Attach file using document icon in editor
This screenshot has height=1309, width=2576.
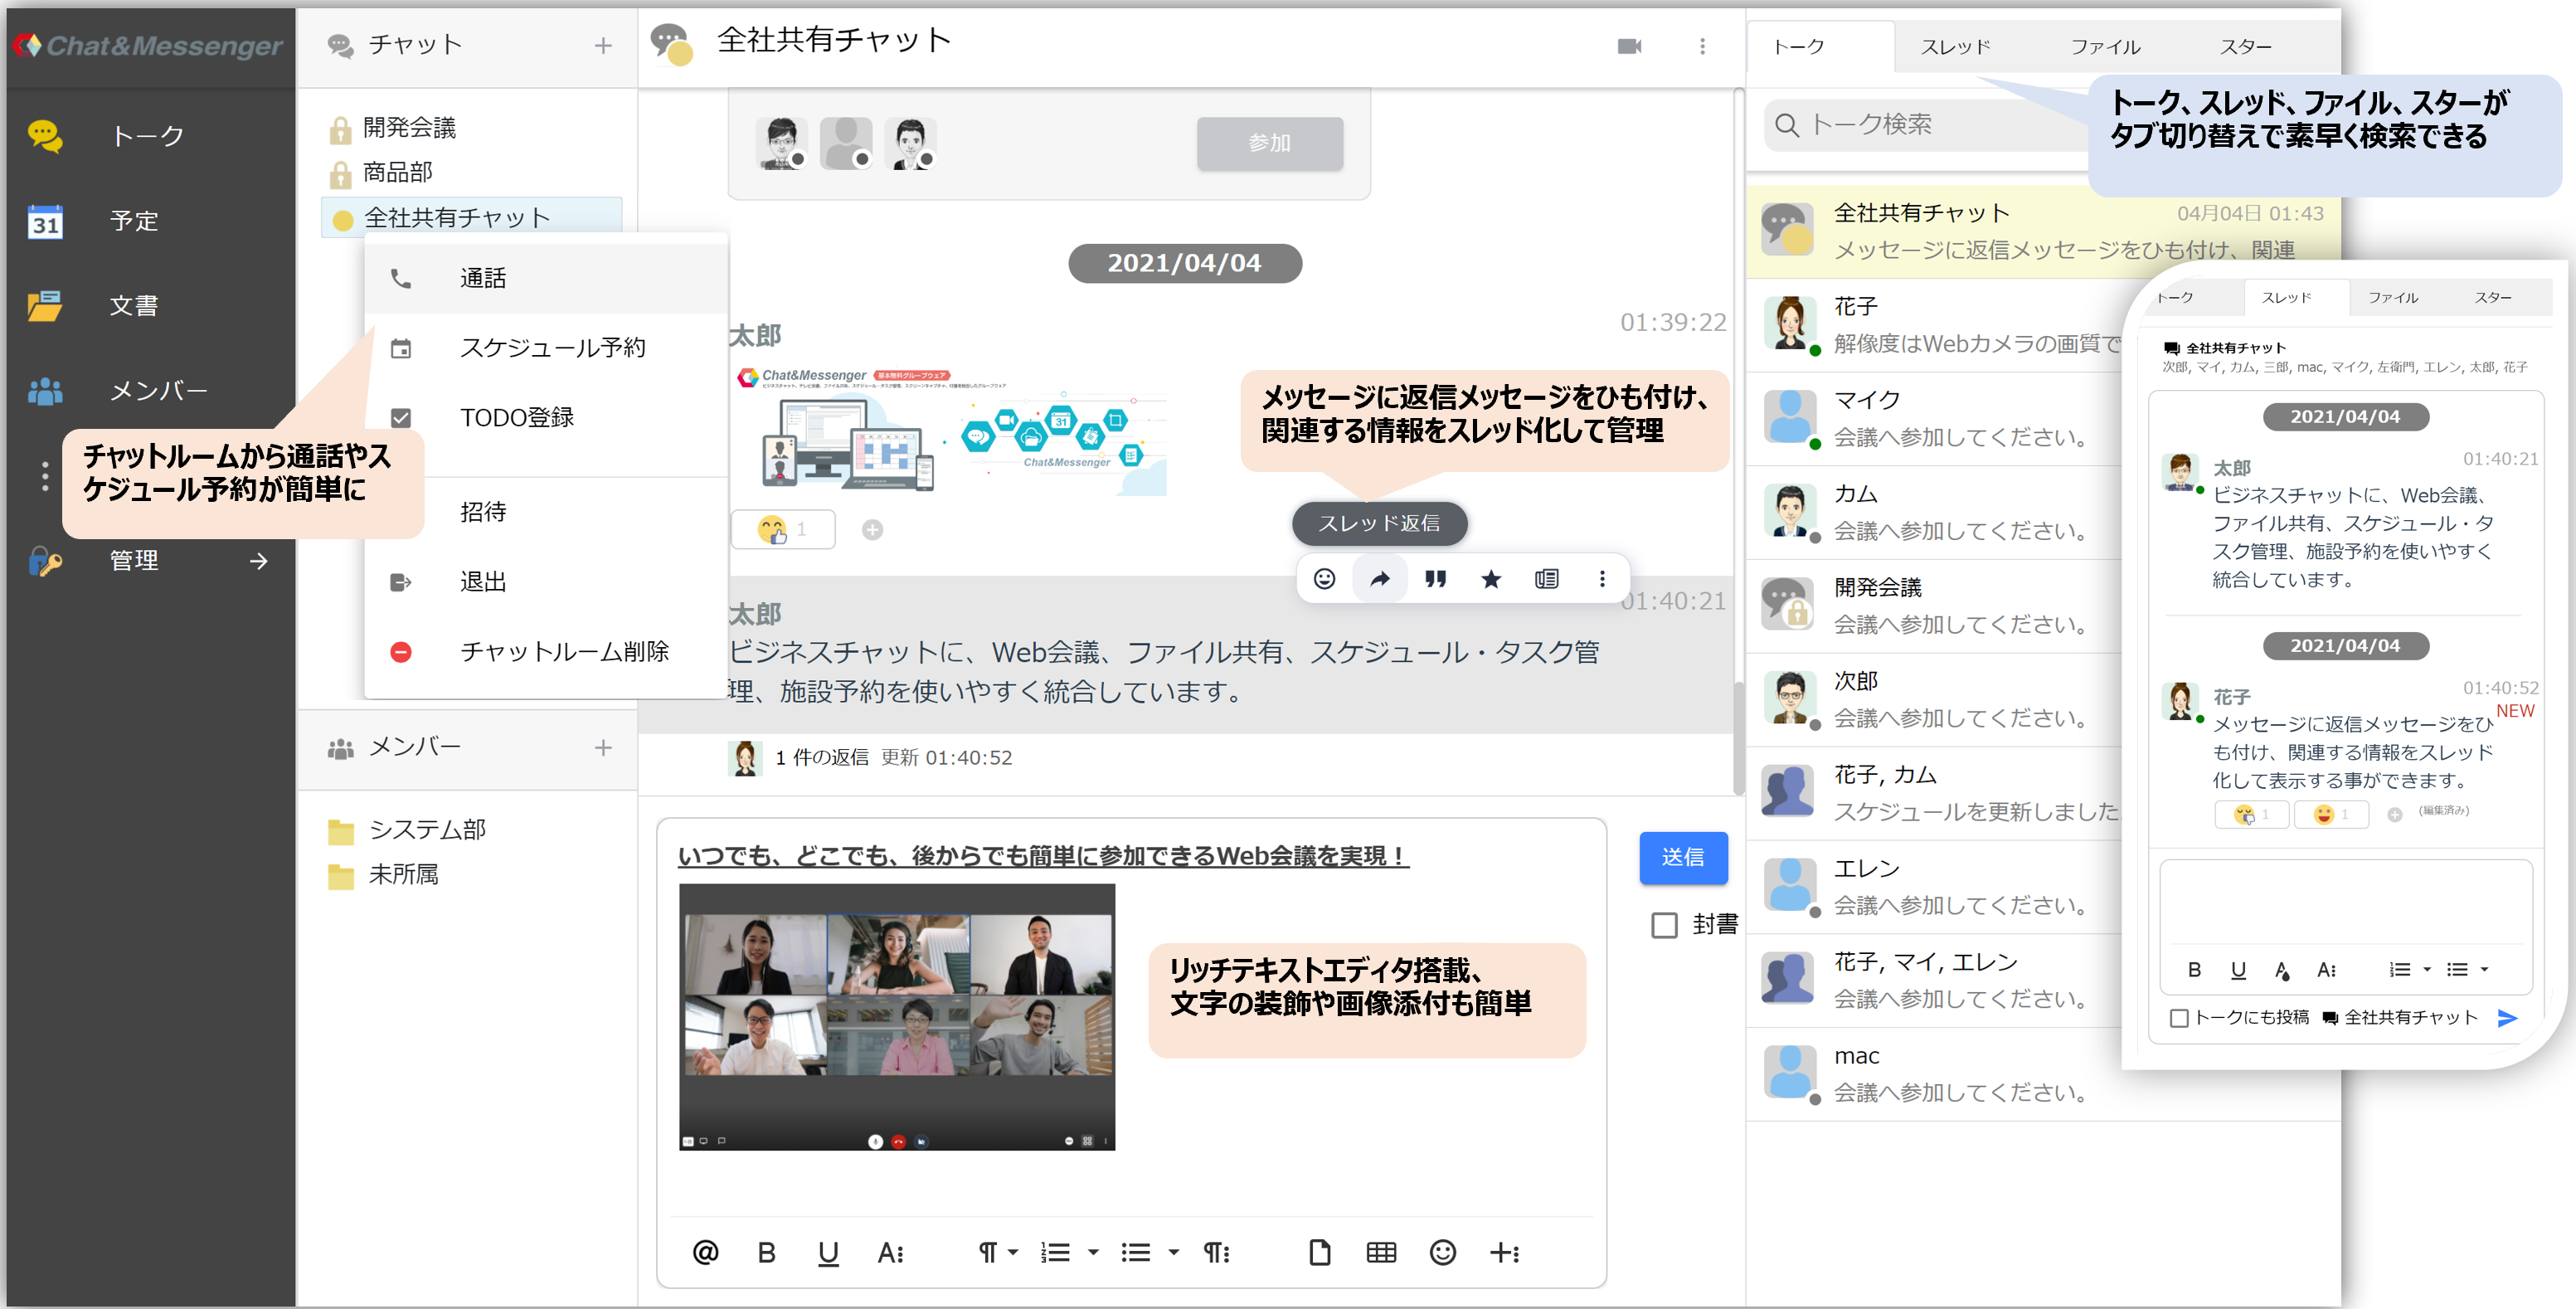point(1319,1252)
